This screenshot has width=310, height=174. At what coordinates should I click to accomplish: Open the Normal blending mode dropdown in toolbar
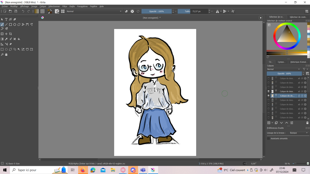(94, 11)
